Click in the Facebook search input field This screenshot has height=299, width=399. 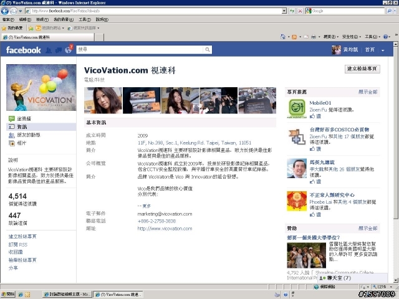[140, 50]
